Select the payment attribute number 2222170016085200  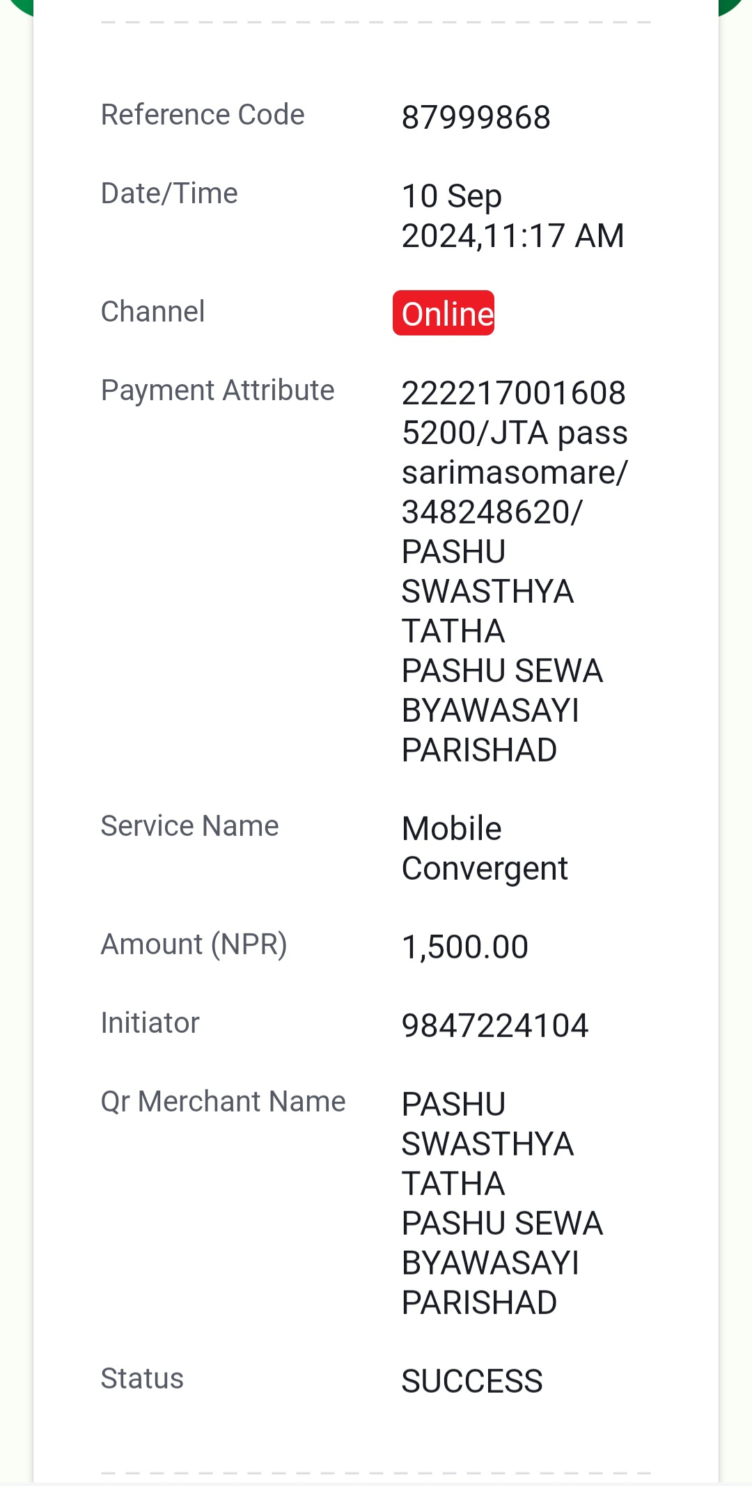tap(514, 413)
